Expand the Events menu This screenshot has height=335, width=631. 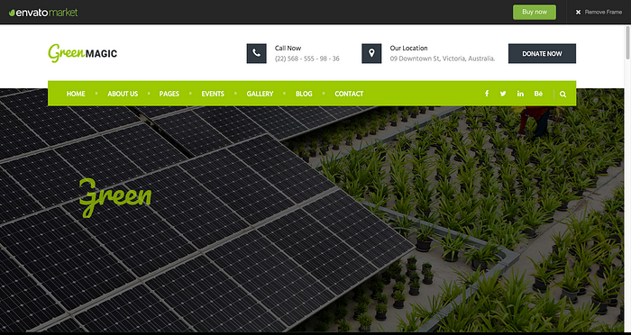213,94
